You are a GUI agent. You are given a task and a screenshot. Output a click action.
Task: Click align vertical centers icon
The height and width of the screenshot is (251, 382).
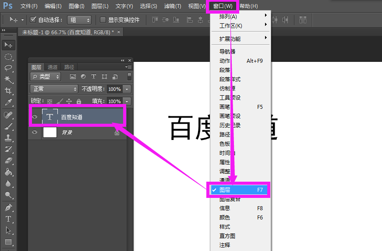click(166, 20)
